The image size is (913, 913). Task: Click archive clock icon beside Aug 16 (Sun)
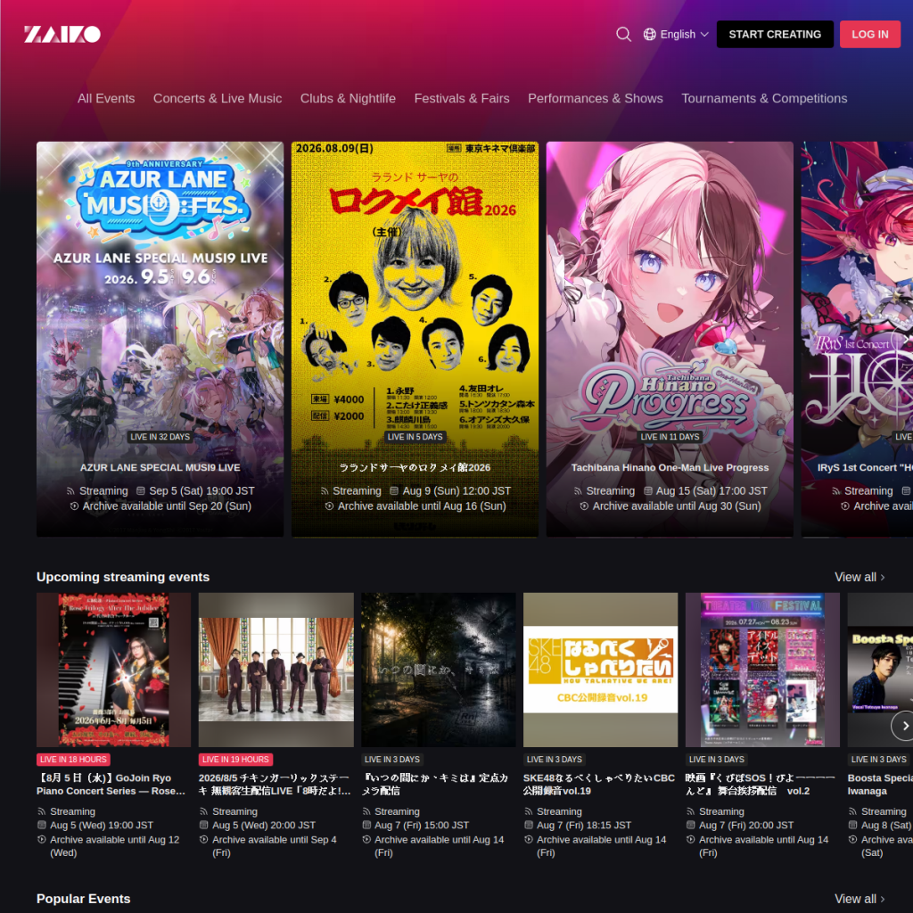coord(329,506)
